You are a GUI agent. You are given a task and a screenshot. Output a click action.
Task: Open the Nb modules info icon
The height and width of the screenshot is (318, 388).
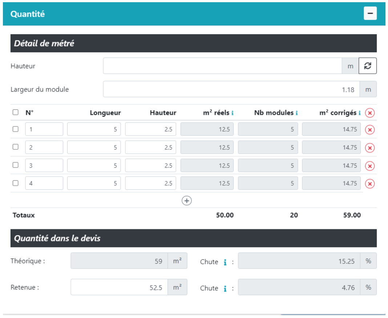point(296,113)
